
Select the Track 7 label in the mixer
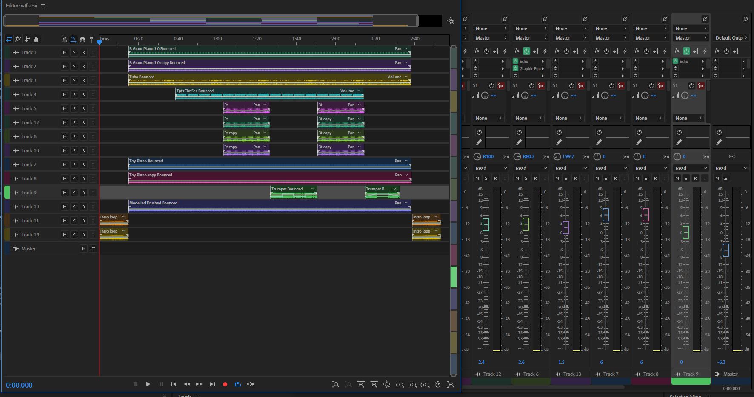611,374
